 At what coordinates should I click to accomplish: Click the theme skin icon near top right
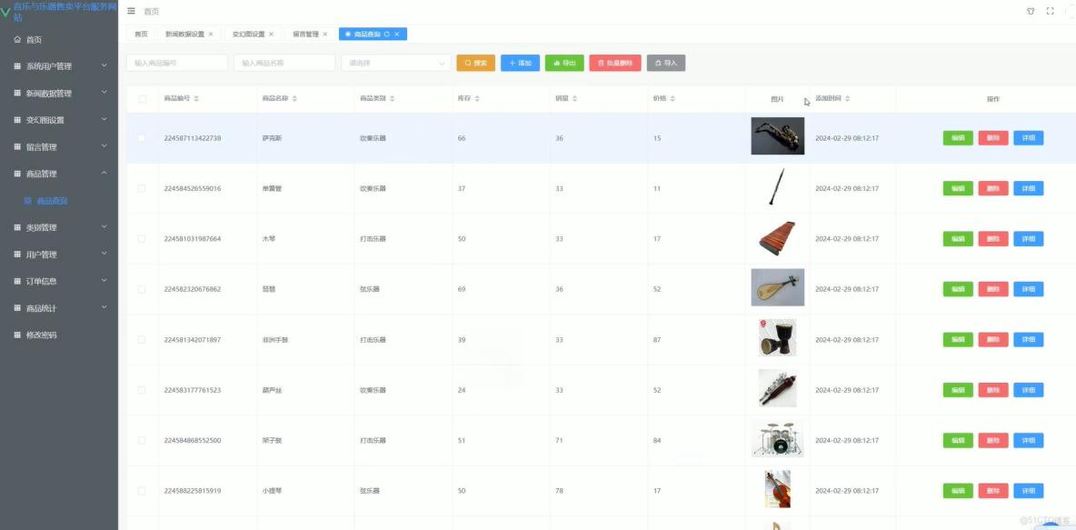pyautogui.click(x=1030, y=11)
